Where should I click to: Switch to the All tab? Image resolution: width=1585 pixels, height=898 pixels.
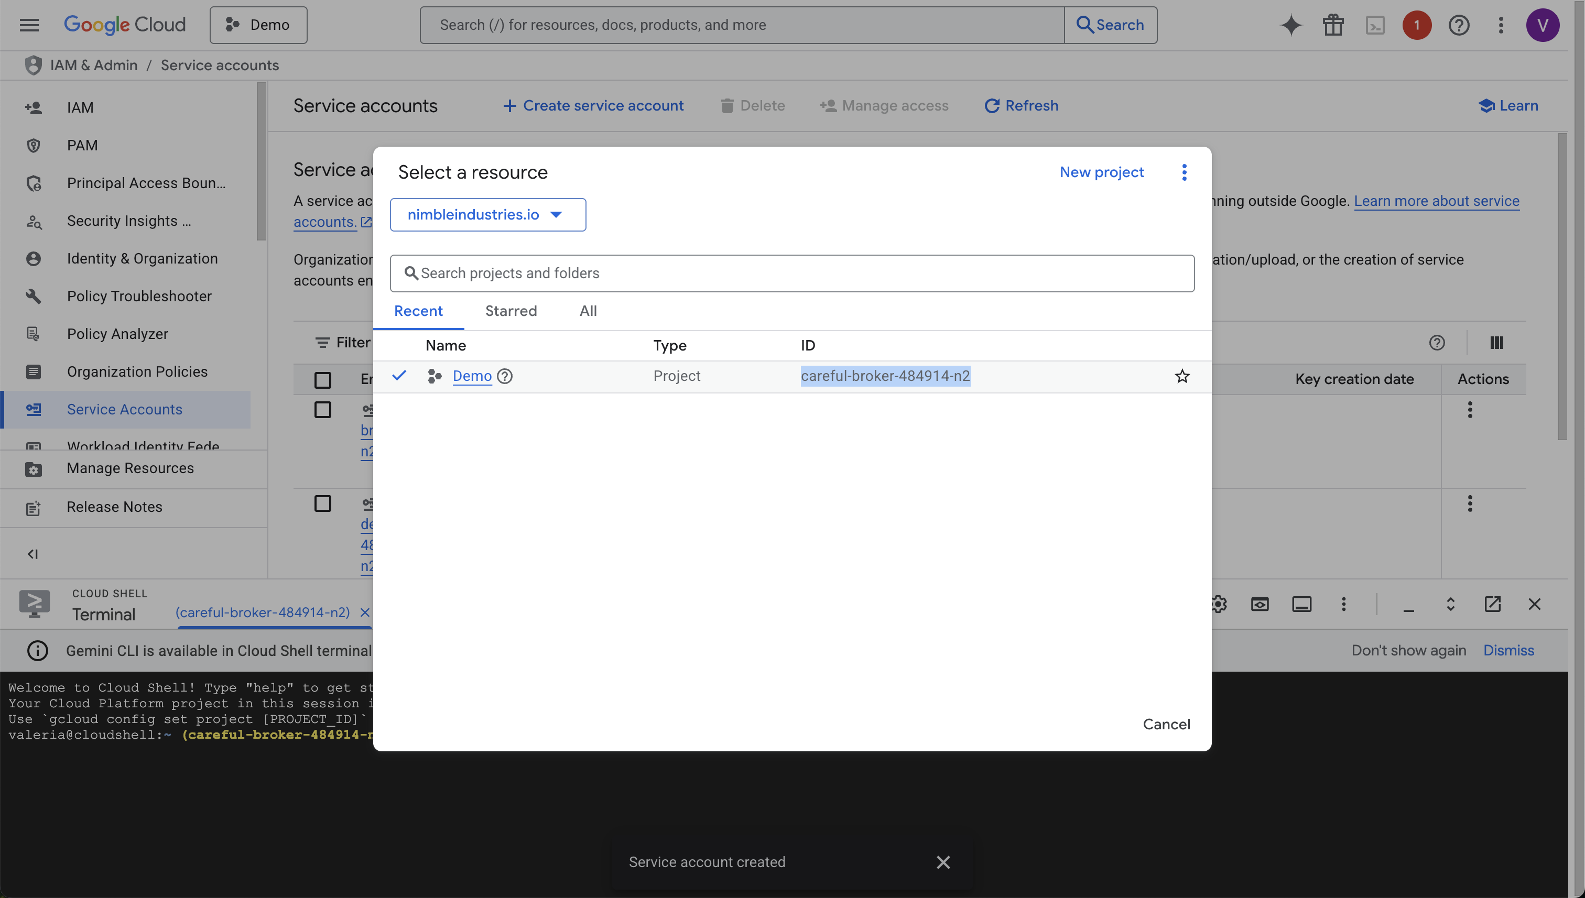click(x=588, y=311)
